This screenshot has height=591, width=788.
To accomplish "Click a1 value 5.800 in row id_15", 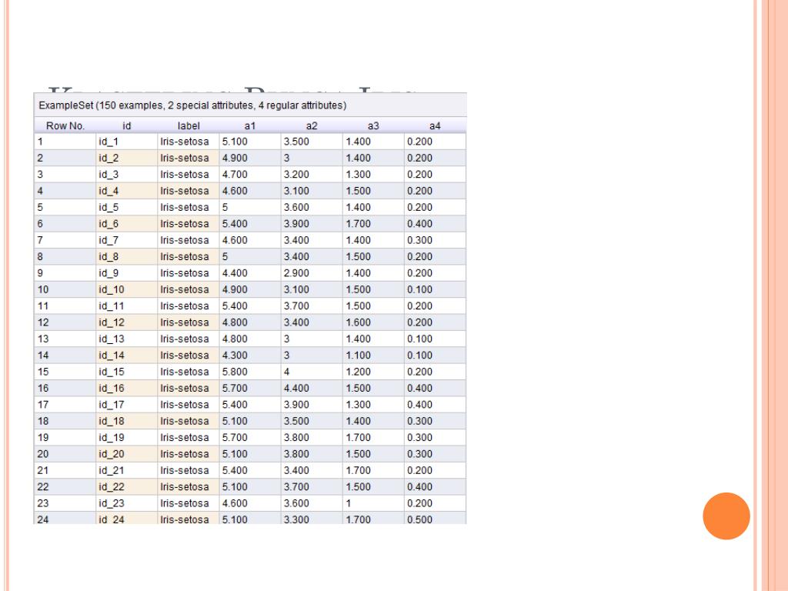I will pyautogui.click(x=250, y=372).
